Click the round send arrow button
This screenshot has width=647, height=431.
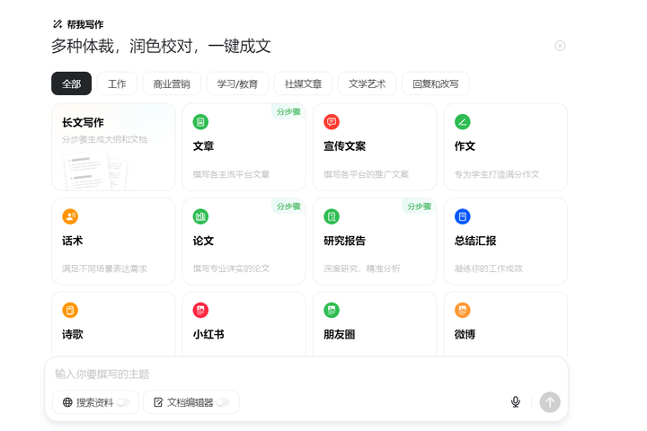550,402
